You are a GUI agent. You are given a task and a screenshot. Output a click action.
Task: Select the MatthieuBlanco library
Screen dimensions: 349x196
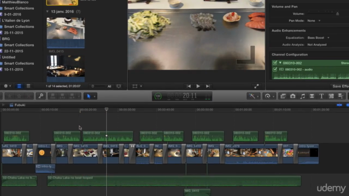coord(15,2)
